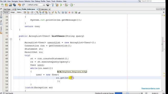This screenshot has height=94, width=168.
Task: Click the Open Project icon
Action: 10,5
